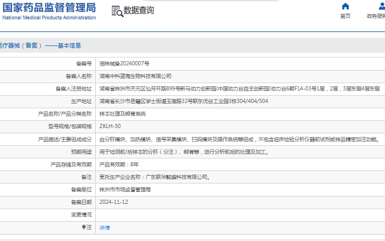The height and width of the screenshot is (241, 385).
Task: Click National Medical Products Administration text
Action: point(49,18)
